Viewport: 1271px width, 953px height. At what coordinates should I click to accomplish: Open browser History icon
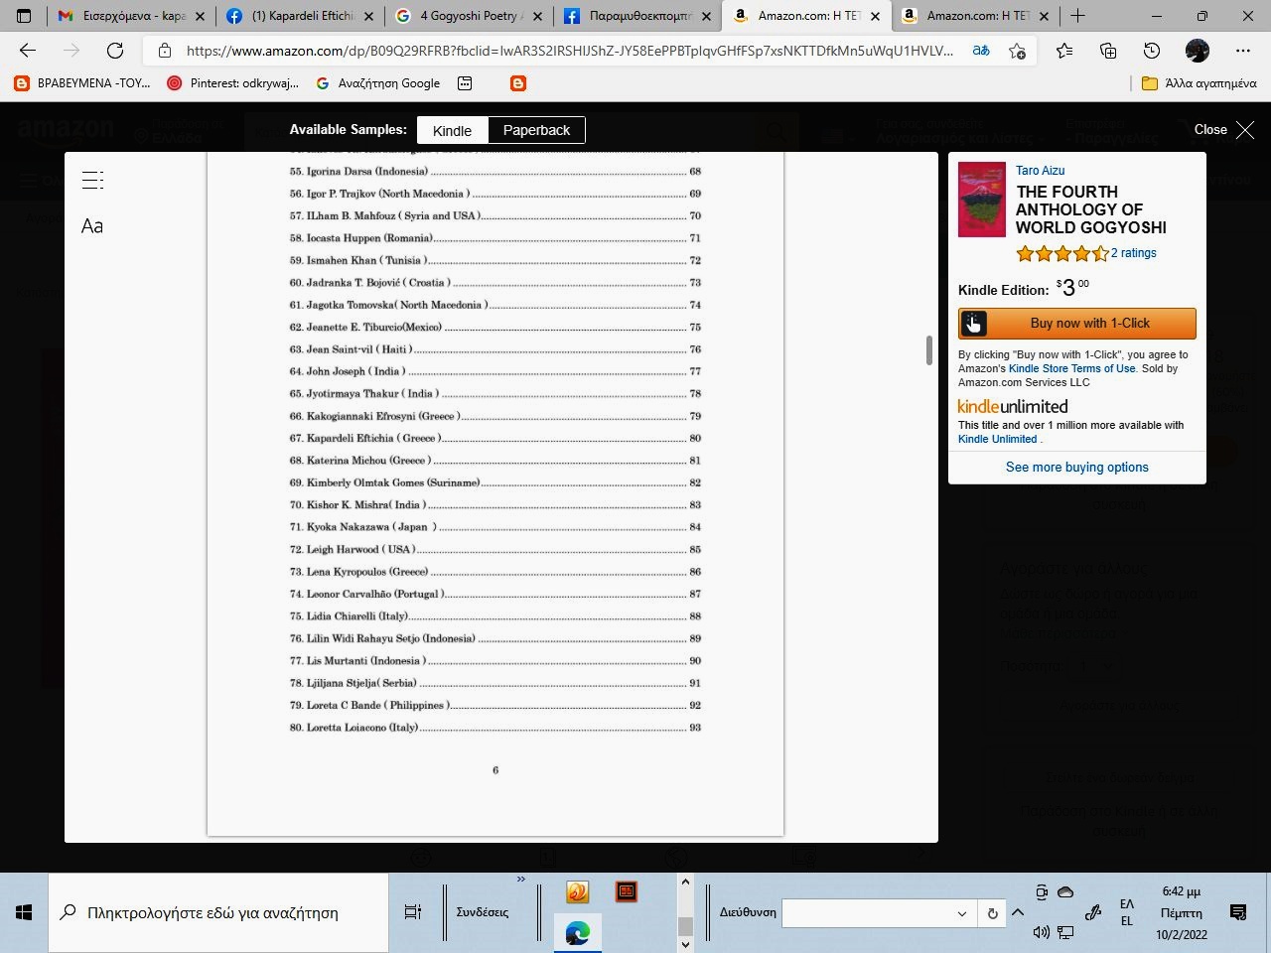pyautogui.click(x=1152, y=51)
